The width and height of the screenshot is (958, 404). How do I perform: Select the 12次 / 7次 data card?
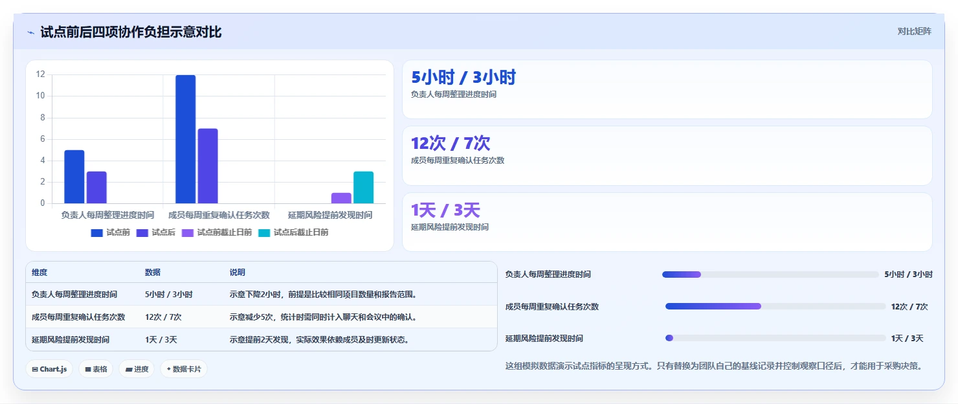667,156
